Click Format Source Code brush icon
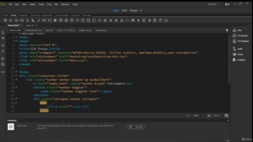Viewport: 253px width, 142px height. 3,51
